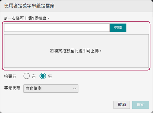Focus the empty file path input field
The width and height of the screenshot is (153, 113).
click(x=57, y=28)
